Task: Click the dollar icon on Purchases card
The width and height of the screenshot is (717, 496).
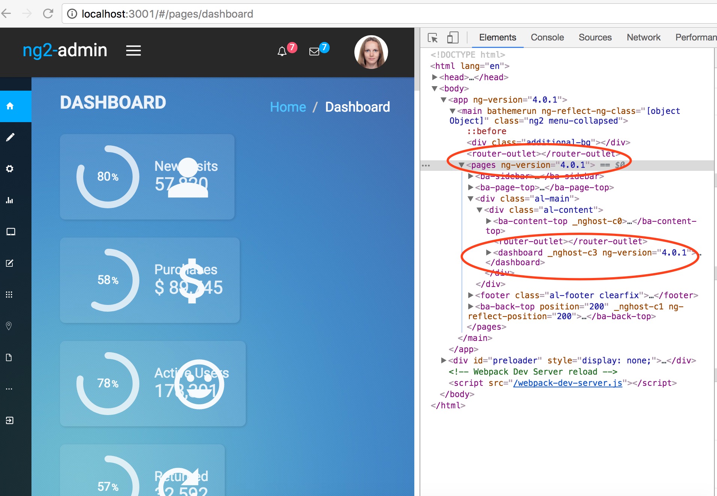Action: click(x=191, y=281)
